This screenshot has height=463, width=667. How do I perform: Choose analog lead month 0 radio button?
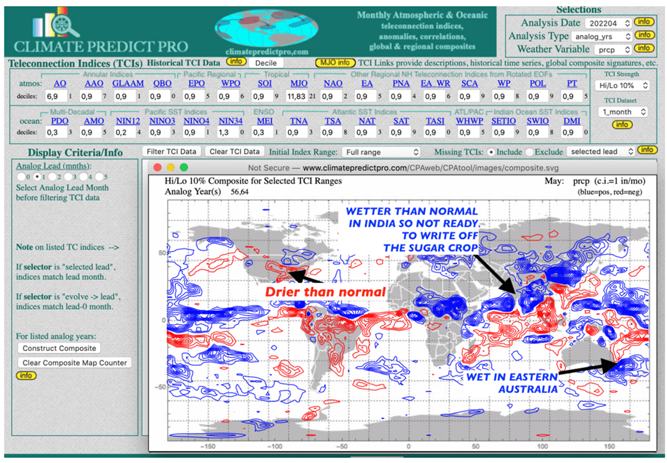tap(20, 176)
